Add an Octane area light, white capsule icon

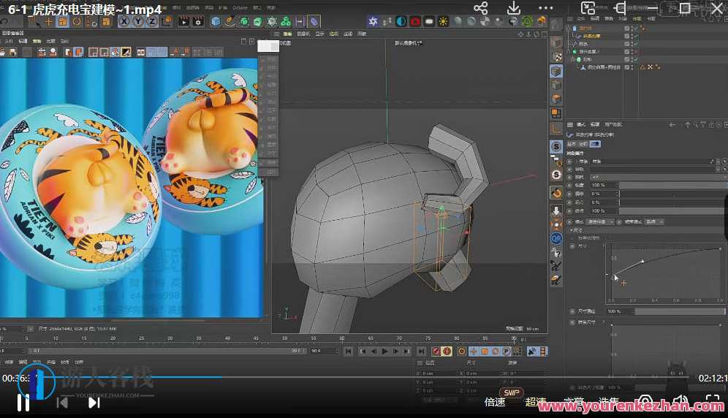coord(429,21)
